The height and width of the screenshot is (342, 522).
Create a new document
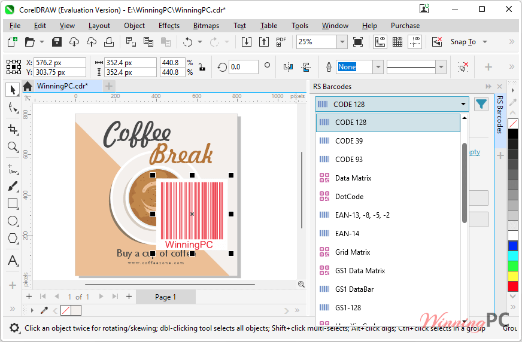click(13, 42)
